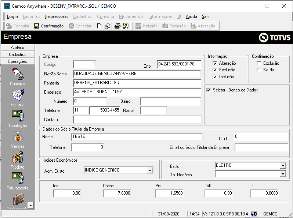Click the Cofins value field

coord(117,193)
